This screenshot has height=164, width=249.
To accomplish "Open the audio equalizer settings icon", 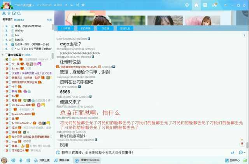I will (28, 160).
